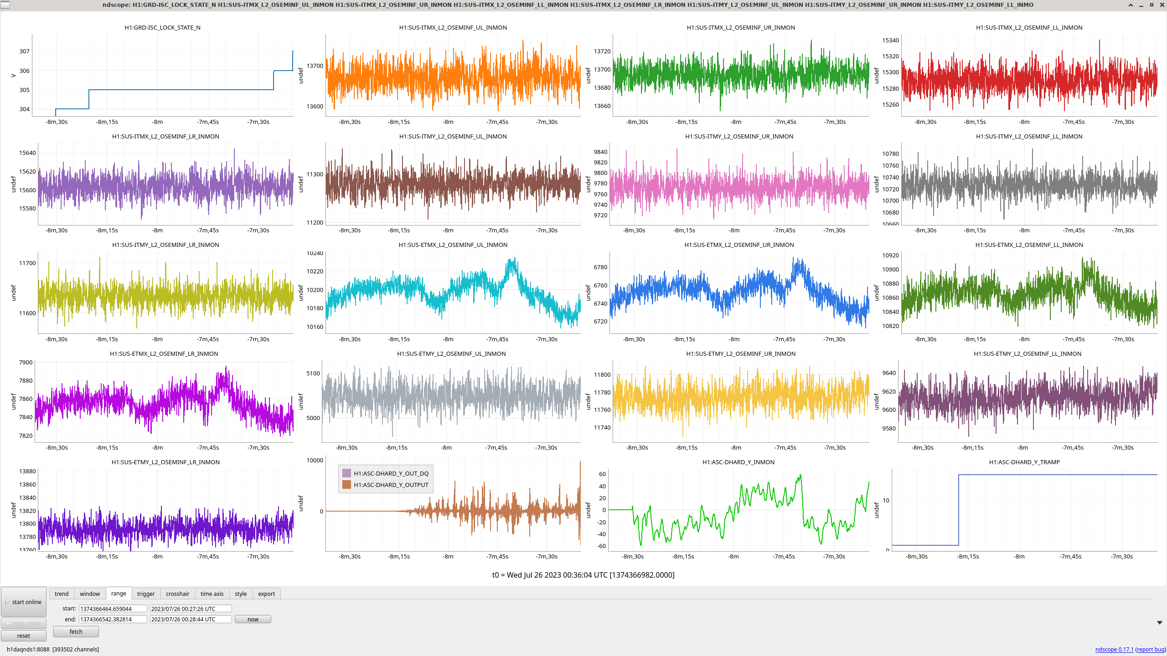The width and height of the screenshot is (1167, 656).
Task: Click the H1:GRD-ISC_LOCK_STATE_N plot
Action: click(162, 75)
